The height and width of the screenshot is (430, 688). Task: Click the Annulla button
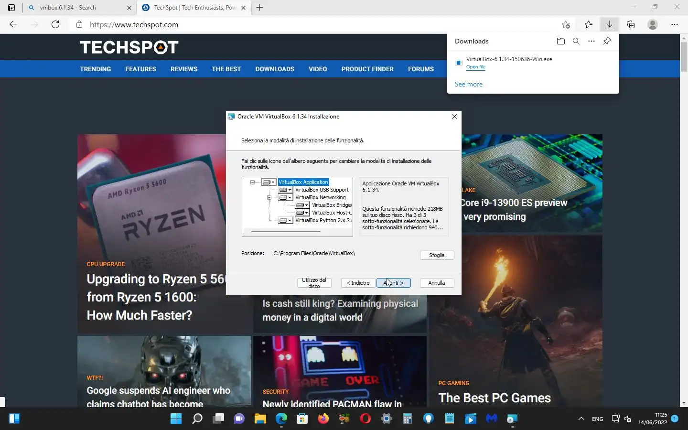pyautogui.click(x=437, y=283)
